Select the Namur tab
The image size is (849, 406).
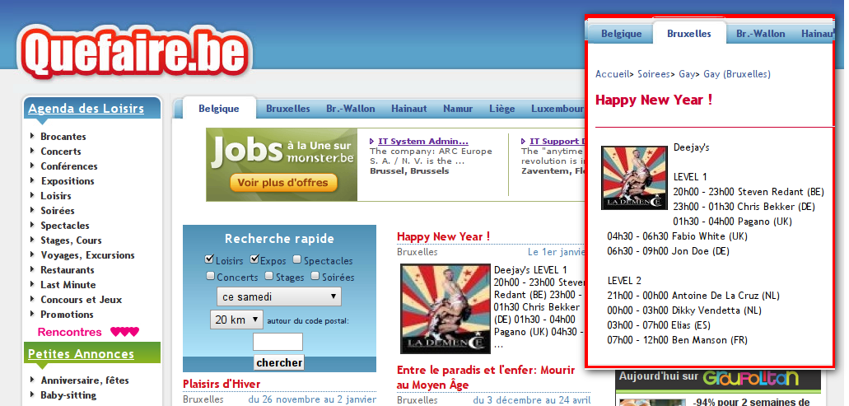coord(458,108)
